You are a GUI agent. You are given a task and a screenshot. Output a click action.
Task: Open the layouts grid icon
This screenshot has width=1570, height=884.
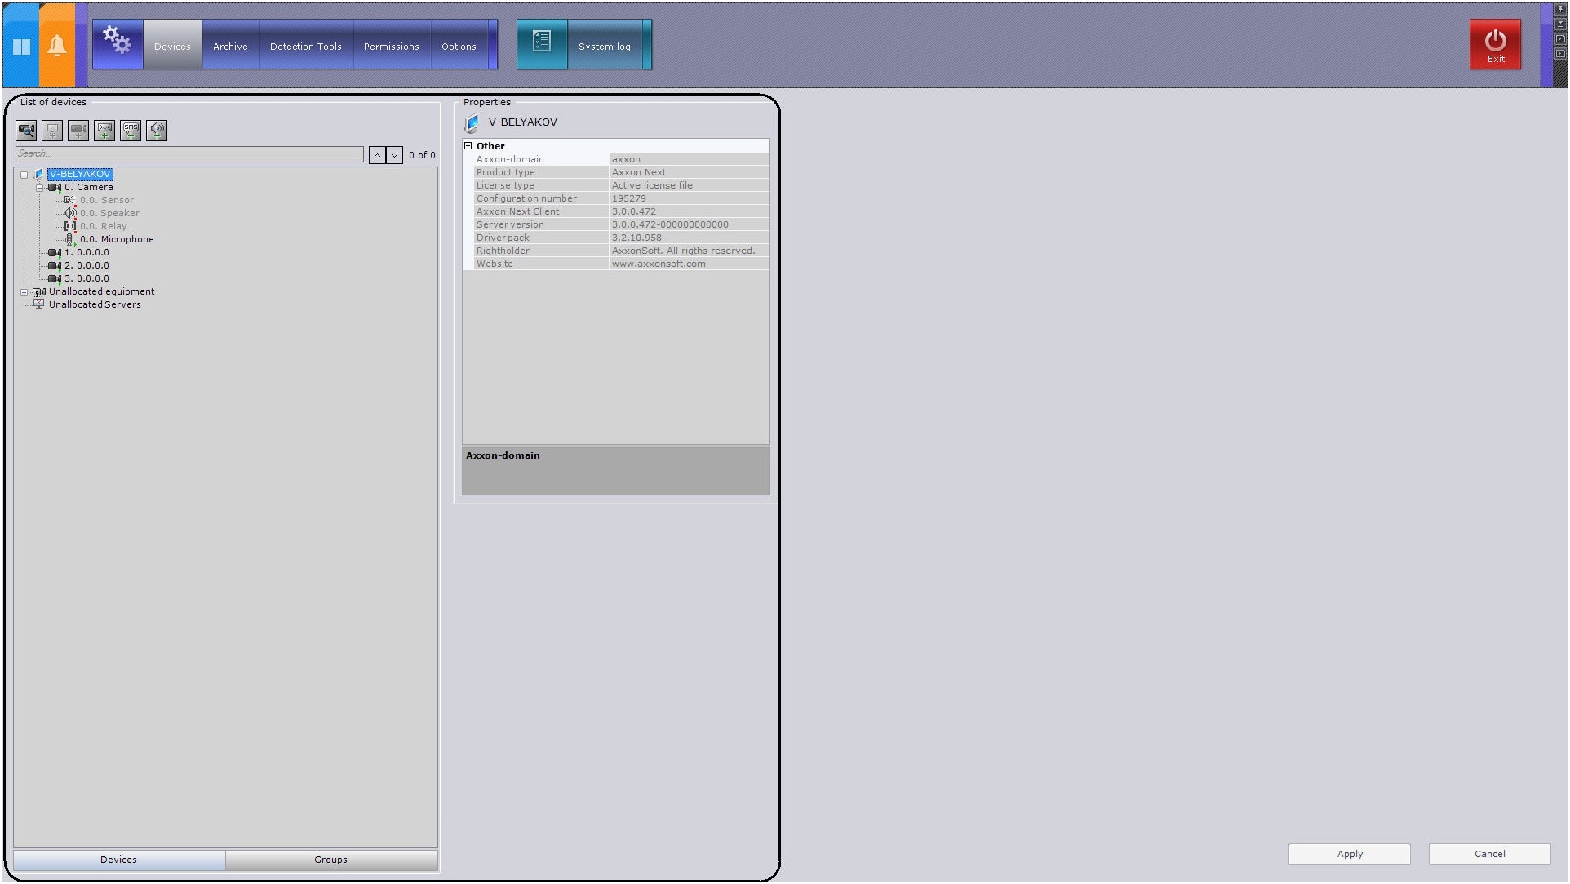click(21, 47)
